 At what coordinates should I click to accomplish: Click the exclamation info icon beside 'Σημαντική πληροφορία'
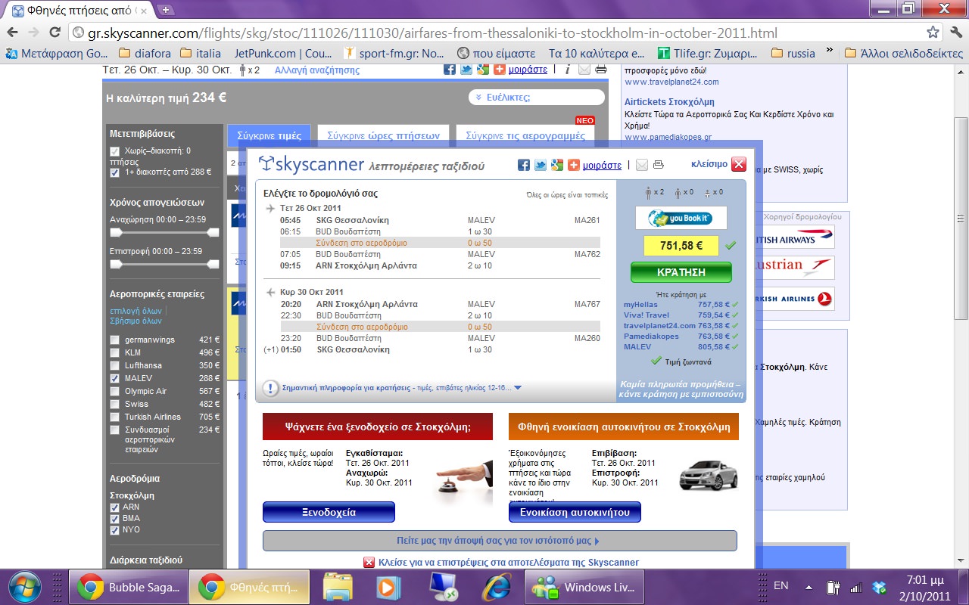point(270,388)
